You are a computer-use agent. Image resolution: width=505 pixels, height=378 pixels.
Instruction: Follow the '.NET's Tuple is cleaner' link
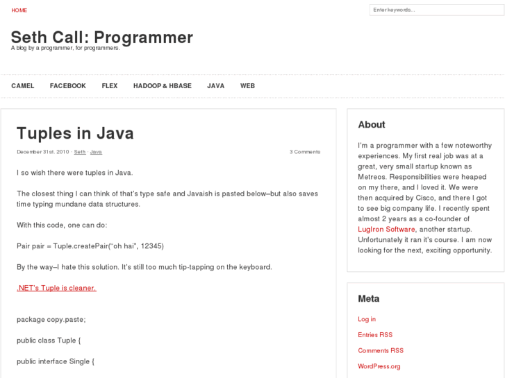(x=56, y=288)
